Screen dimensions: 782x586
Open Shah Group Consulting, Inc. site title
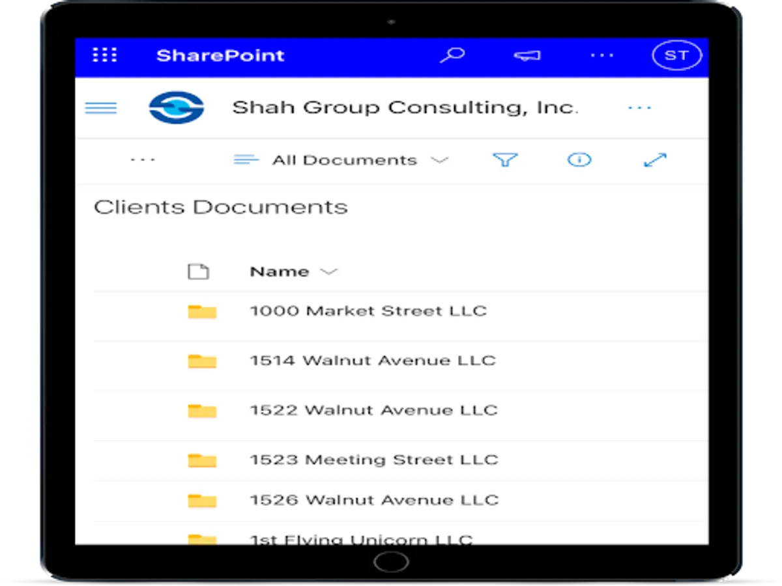pos(405,107)
